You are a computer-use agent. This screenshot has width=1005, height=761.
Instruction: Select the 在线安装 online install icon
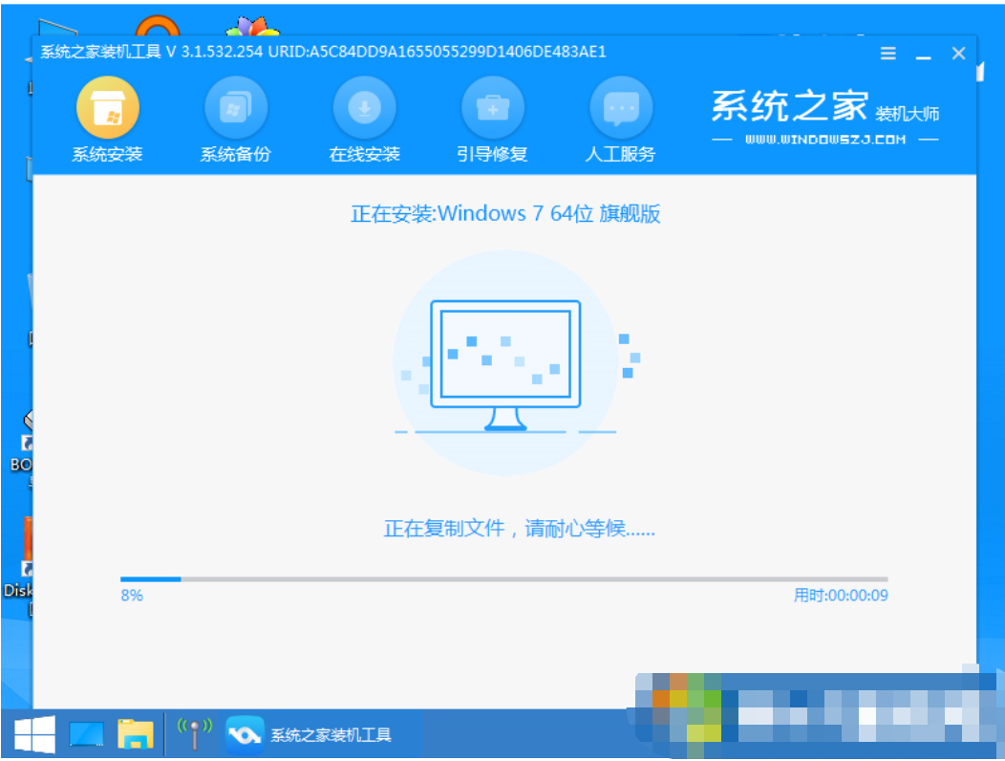click(364, 108)
